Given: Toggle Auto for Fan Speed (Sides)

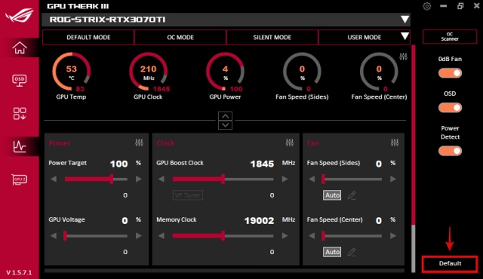Looking at the screenshot, I should click(332, 195).
